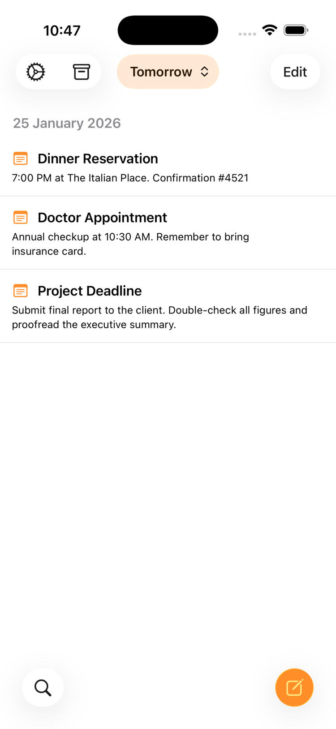Image resolution: width=336 pixels, height=729 pixels.
Task: Open the settings gear icon
Action: click(x=36, y=72)
